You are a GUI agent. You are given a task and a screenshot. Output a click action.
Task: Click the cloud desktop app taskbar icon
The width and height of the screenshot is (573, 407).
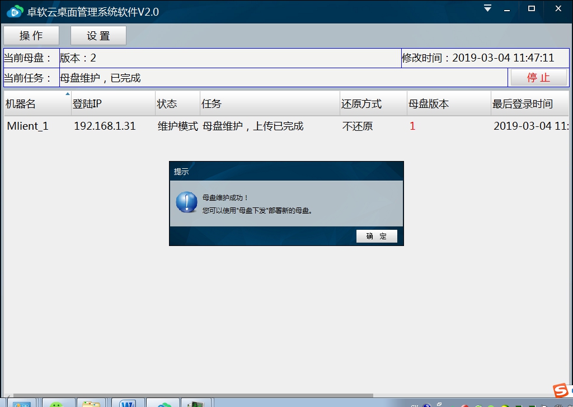click(163, 403)
